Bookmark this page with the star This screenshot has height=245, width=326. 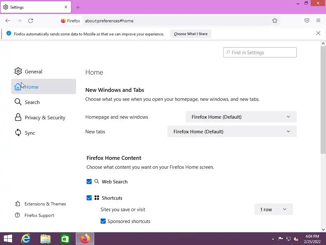(275, 20)
